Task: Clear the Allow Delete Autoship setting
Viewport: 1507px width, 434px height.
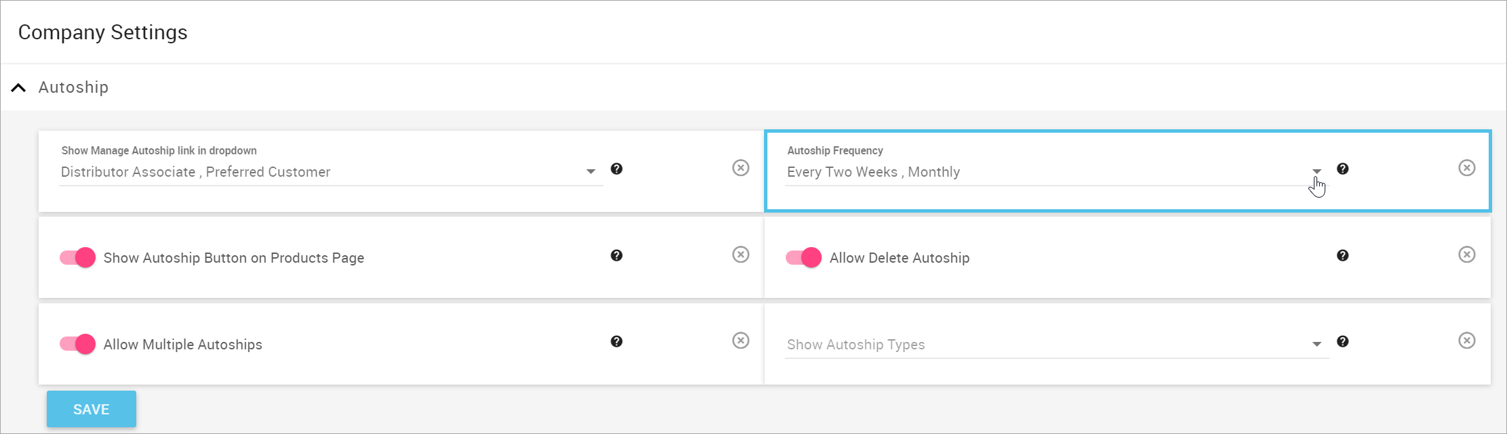Action: (x=1467, y=255)
